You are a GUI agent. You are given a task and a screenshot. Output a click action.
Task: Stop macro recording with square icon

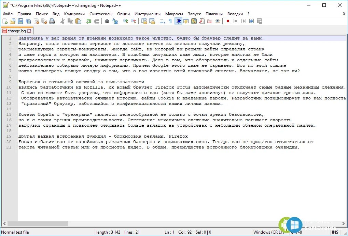click(236, 21)
